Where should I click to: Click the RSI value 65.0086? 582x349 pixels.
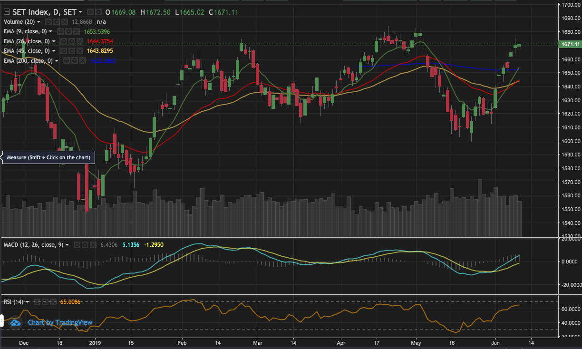70,302
